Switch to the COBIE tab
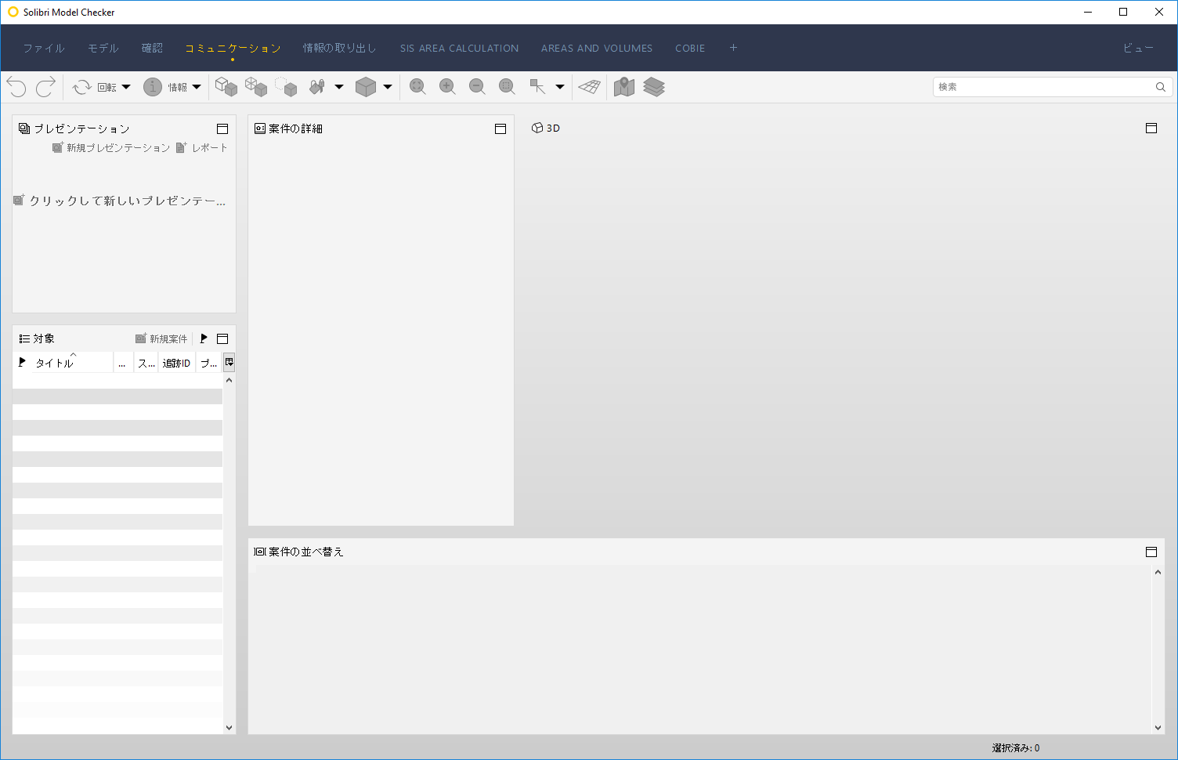1178x760 pixels. (x=690, y=48)
